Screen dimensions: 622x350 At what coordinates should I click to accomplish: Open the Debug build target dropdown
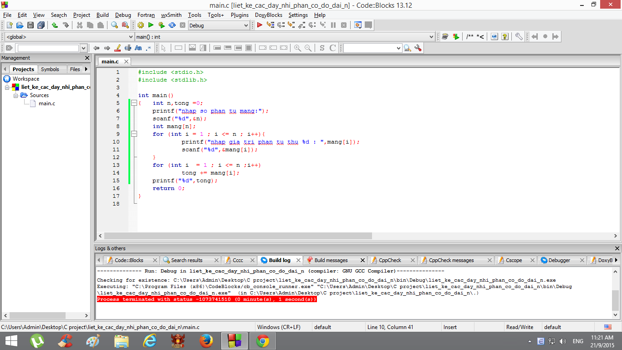[x=246, y=26]
